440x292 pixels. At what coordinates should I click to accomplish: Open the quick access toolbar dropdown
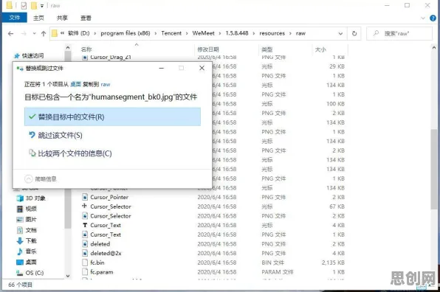42,6
